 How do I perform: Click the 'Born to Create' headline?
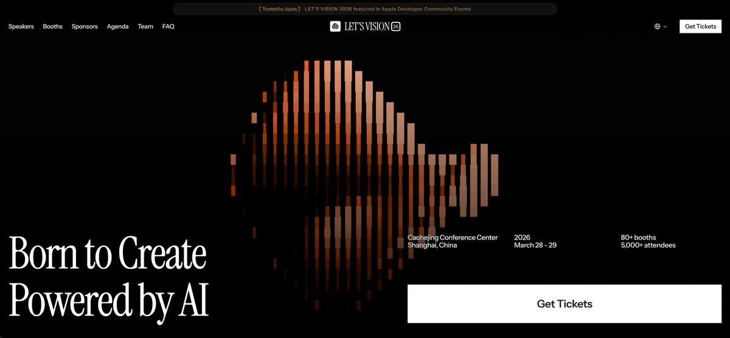[108, 254]
